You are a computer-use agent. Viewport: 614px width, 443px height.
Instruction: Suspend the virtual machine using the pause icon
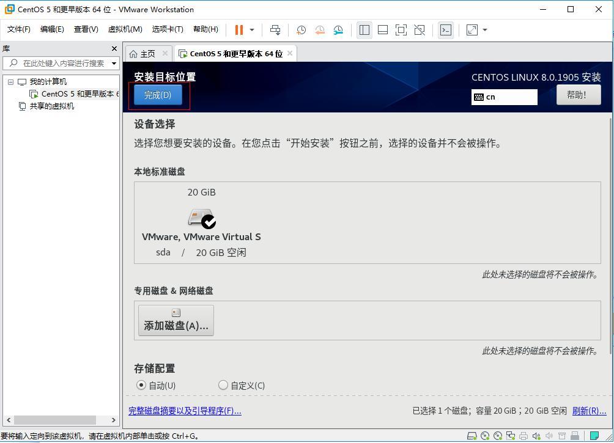point(238,29)
